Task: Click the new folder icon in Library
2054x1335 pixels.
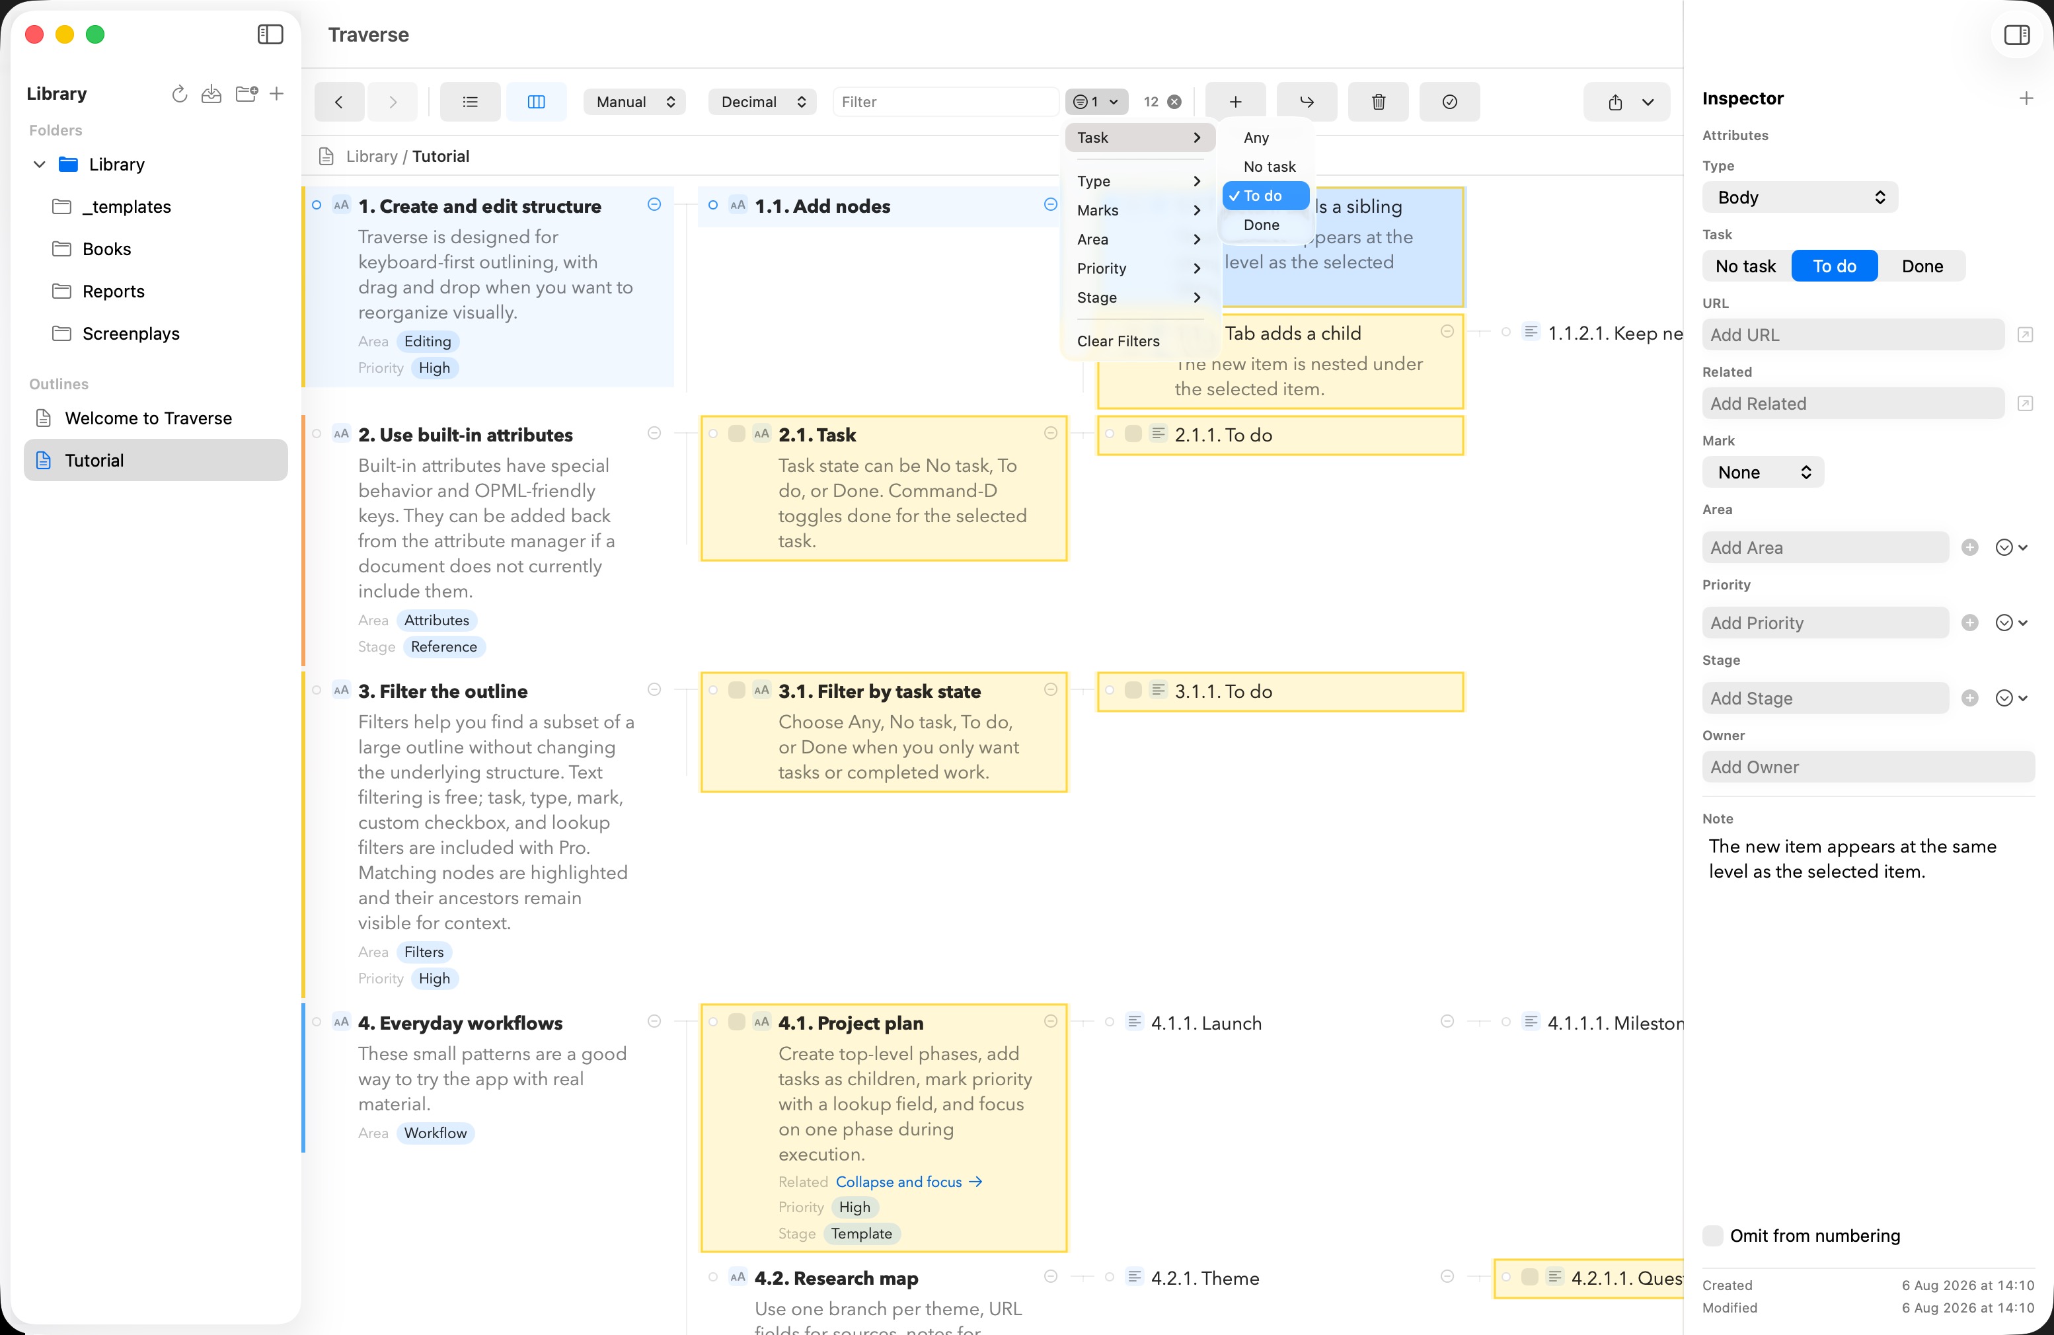Action: pos(247,94)
